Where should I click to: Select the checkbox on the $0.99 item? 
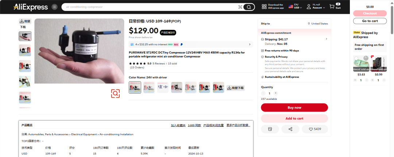click(x=374, y=58)
